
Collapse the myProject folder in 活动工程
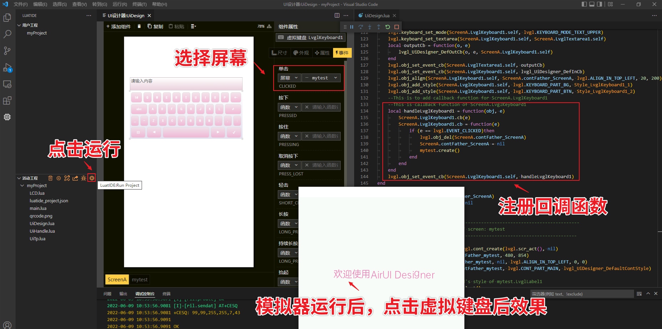pos(22,185)
